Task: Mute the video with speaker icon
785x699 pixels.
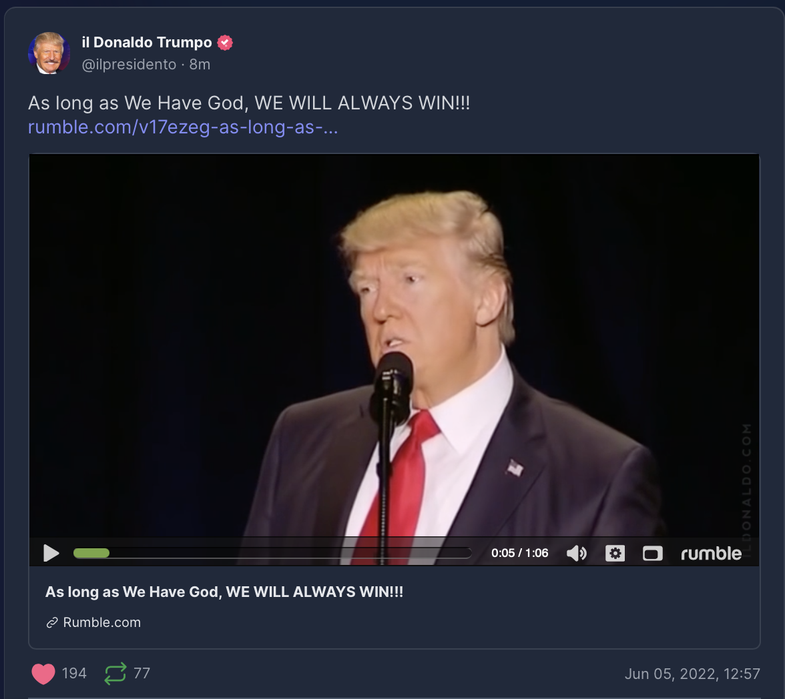Action: tap(577, 553)
